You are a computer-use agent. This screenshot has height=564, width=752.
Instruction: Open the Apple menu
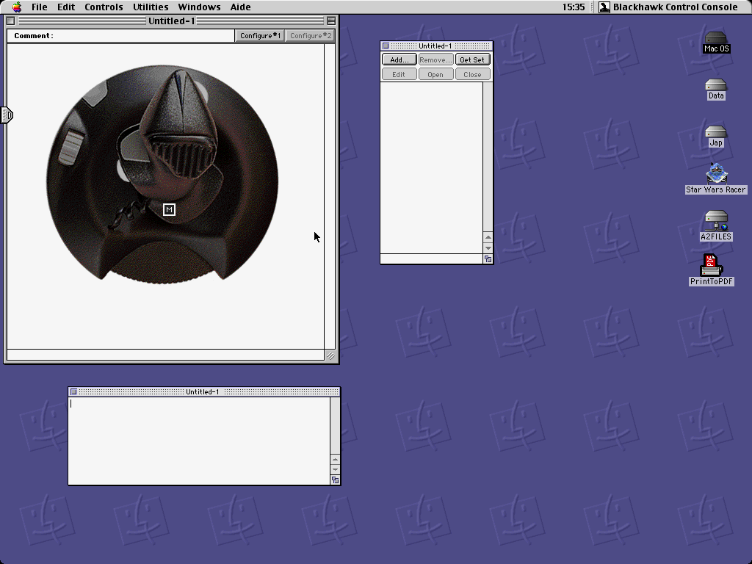pyautogui.click(x=17, y=7)
